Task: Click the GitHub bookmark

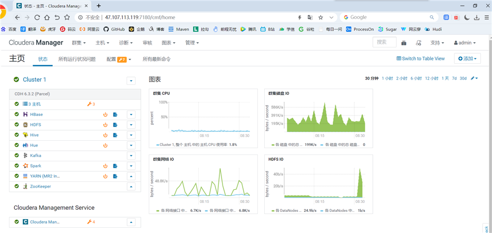Action: click(114, 29)
